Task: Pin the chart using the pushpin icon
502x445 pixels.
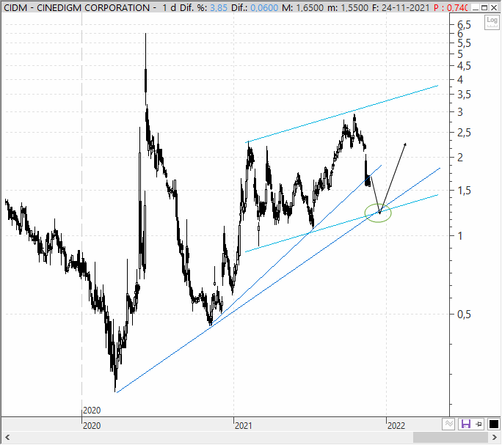Action: (479, 424)
